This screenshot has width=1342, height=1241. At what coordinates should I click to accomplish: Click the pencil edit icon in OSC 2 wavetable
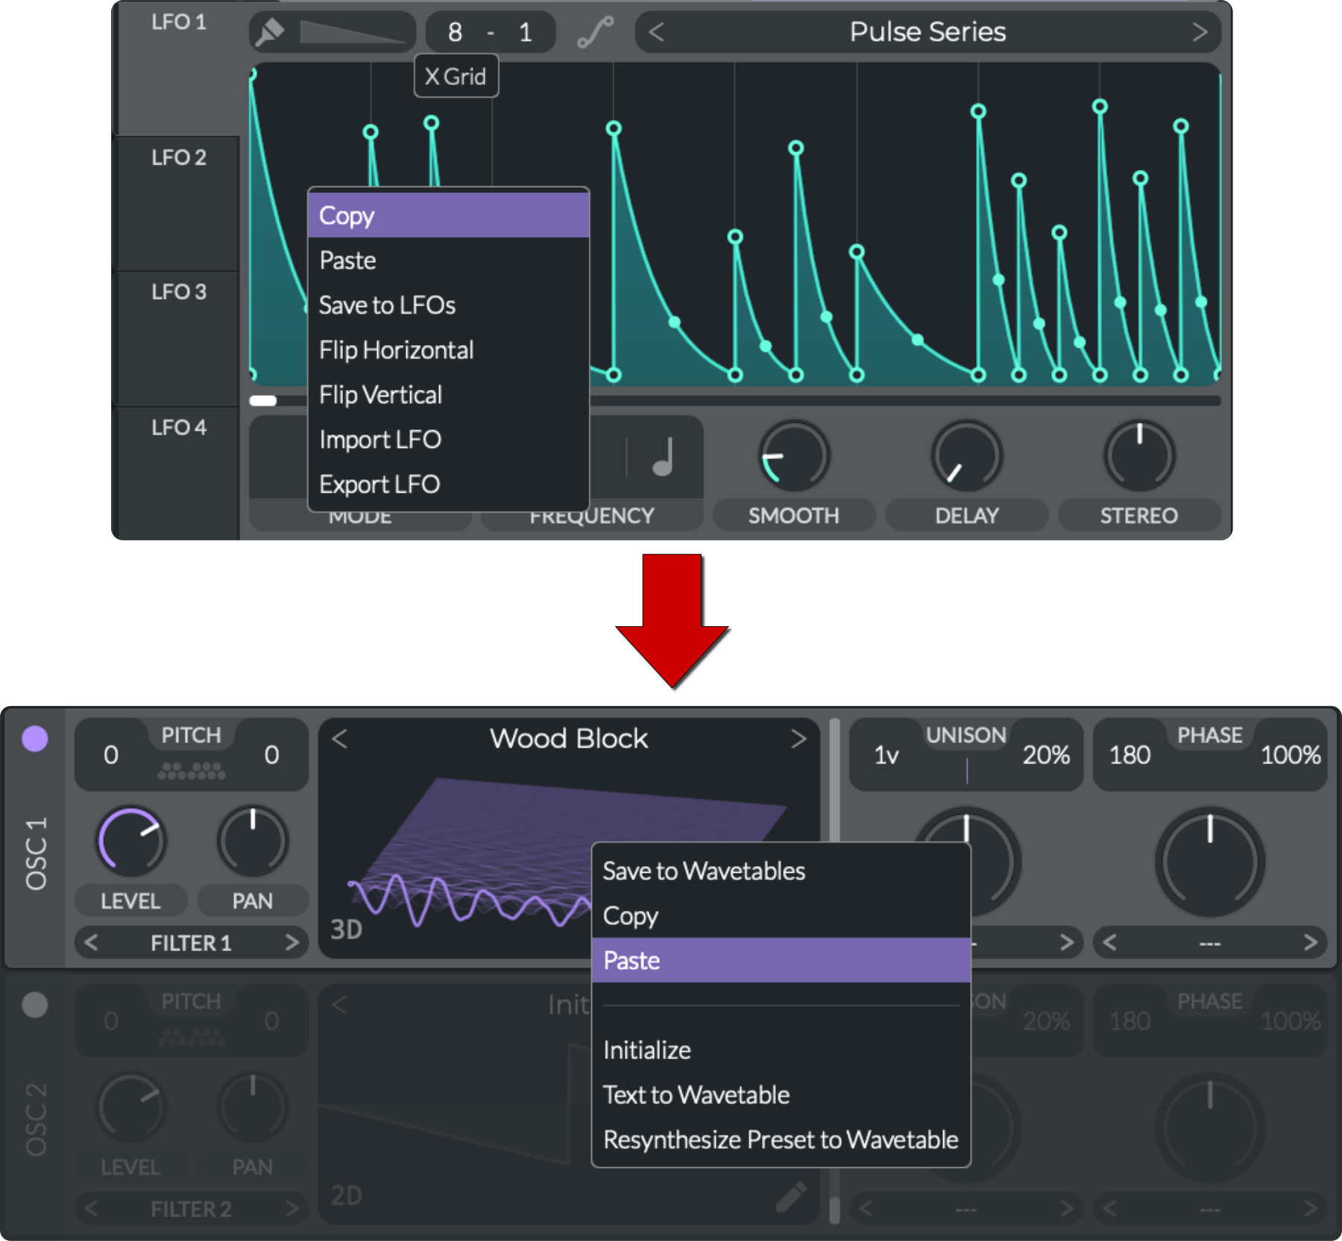[x=791, y=1197]
